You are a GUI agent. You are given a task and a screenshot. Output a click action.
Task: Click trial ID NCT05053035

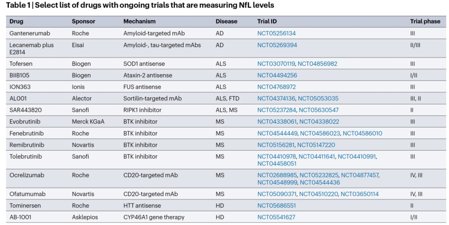coord(318,99)
